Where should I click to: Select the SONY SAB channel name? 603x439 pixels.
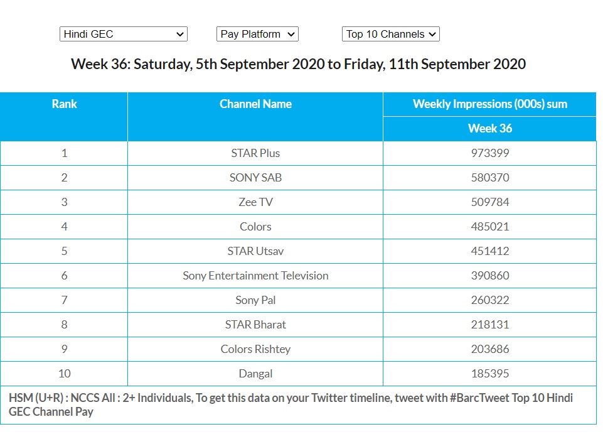click(255, 178)
